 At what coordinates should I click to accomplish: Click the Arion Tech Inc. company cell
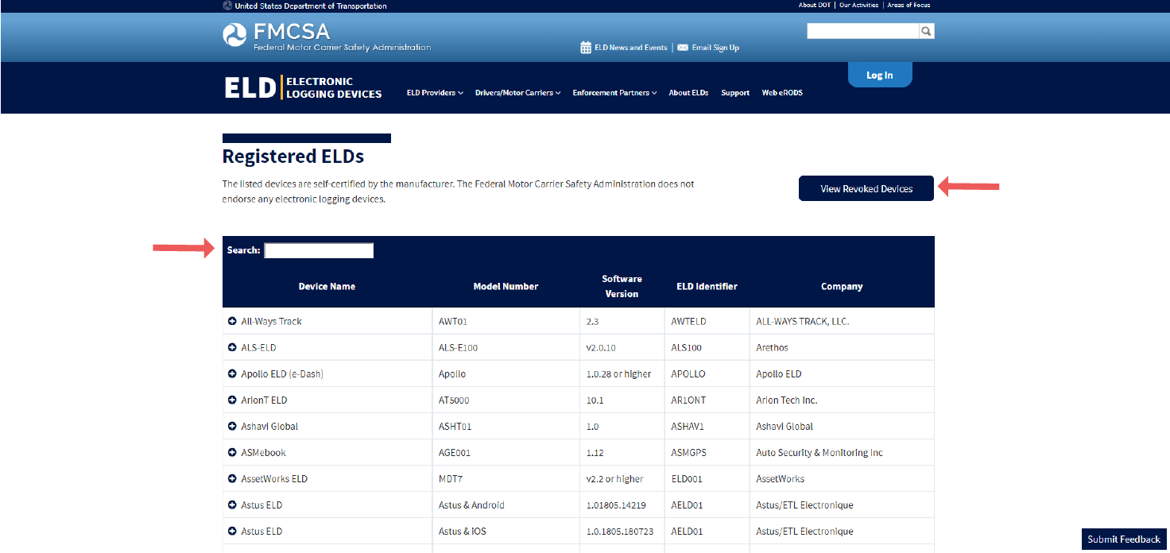coord(842,400)
